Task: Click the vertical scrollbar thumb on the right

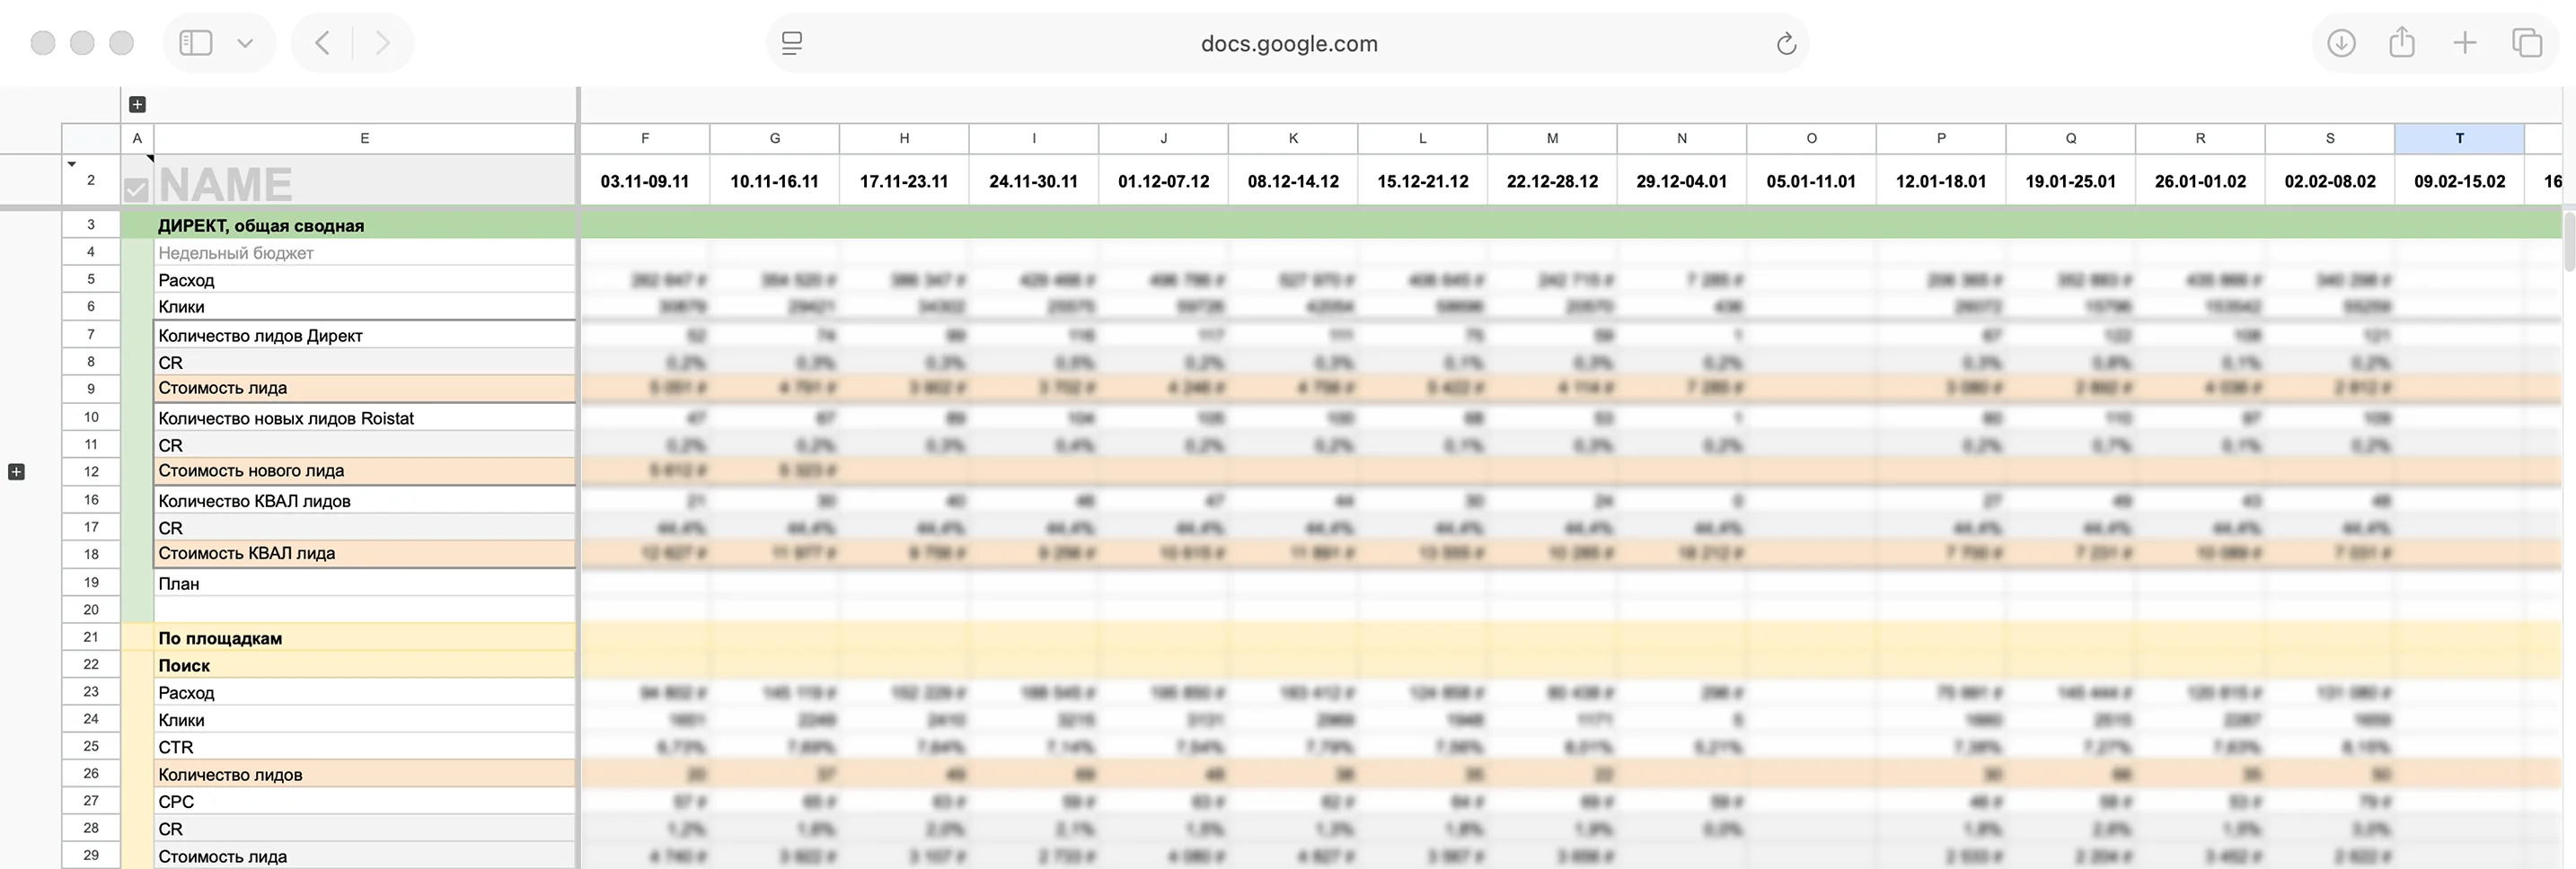Action: pyautogui.click(x=2569, y=242)
